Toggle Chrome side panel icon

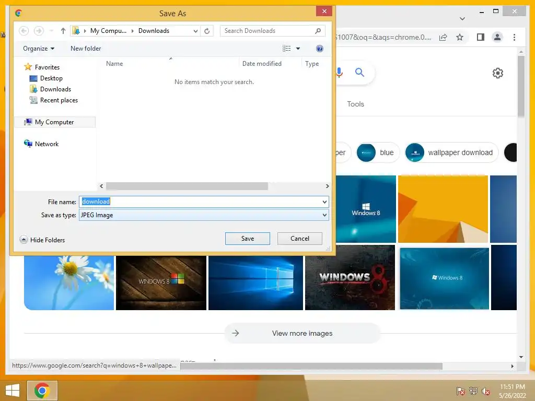(481, 37)
